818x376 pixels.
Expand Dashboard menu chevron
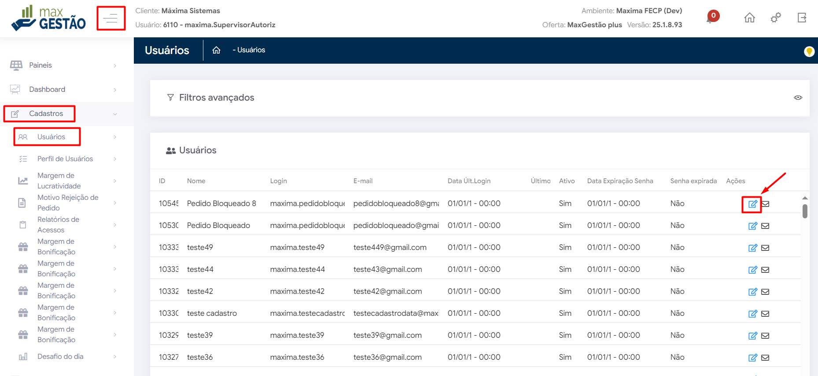(x=115, y=90)
